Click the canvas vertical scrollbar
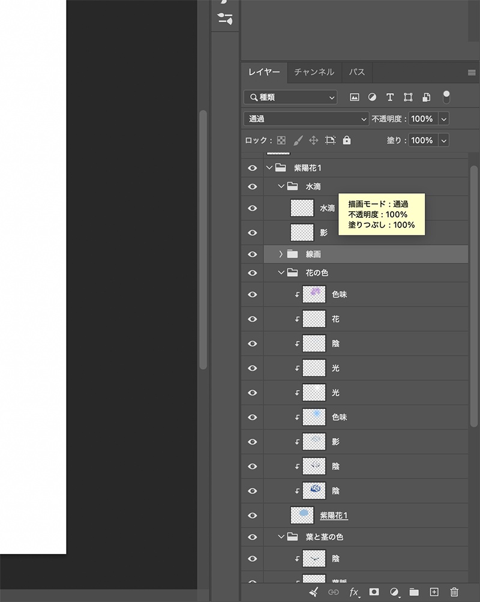This screenshot has height=602, width=480. pyautogui.click(x=203, y=240)
